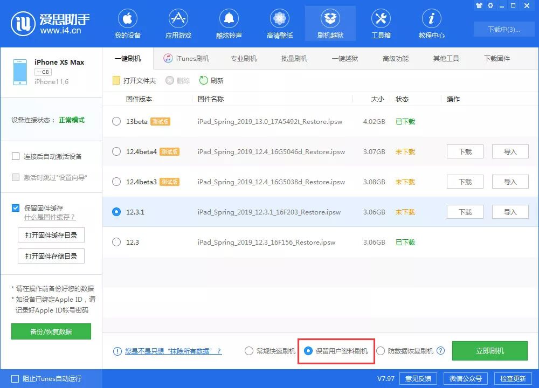Click 备份/恢复数据 green button
The height and width of the screenshot is (388, 539).
click(x=51, y=331)
